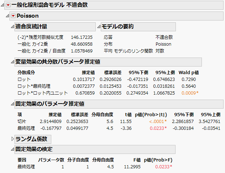The height and width of the screenshot is (173, 225).
Task: Click the 変量効果の共分散パラメータ推定値 title
Action: pos(58,62)
